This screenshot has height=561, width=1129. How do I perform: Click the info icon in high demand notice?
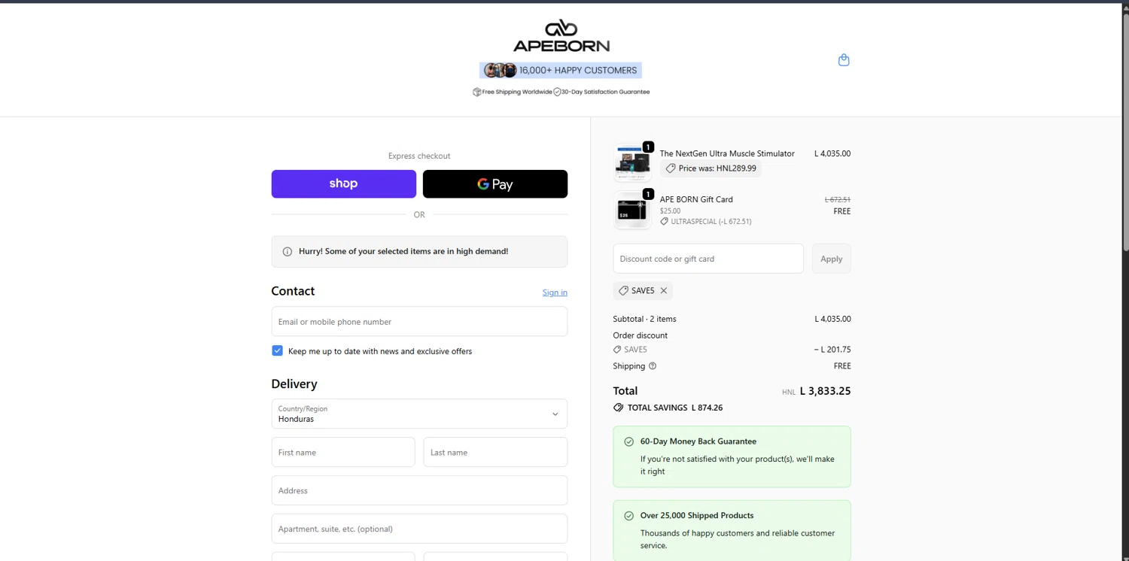[x=287, y=252]
